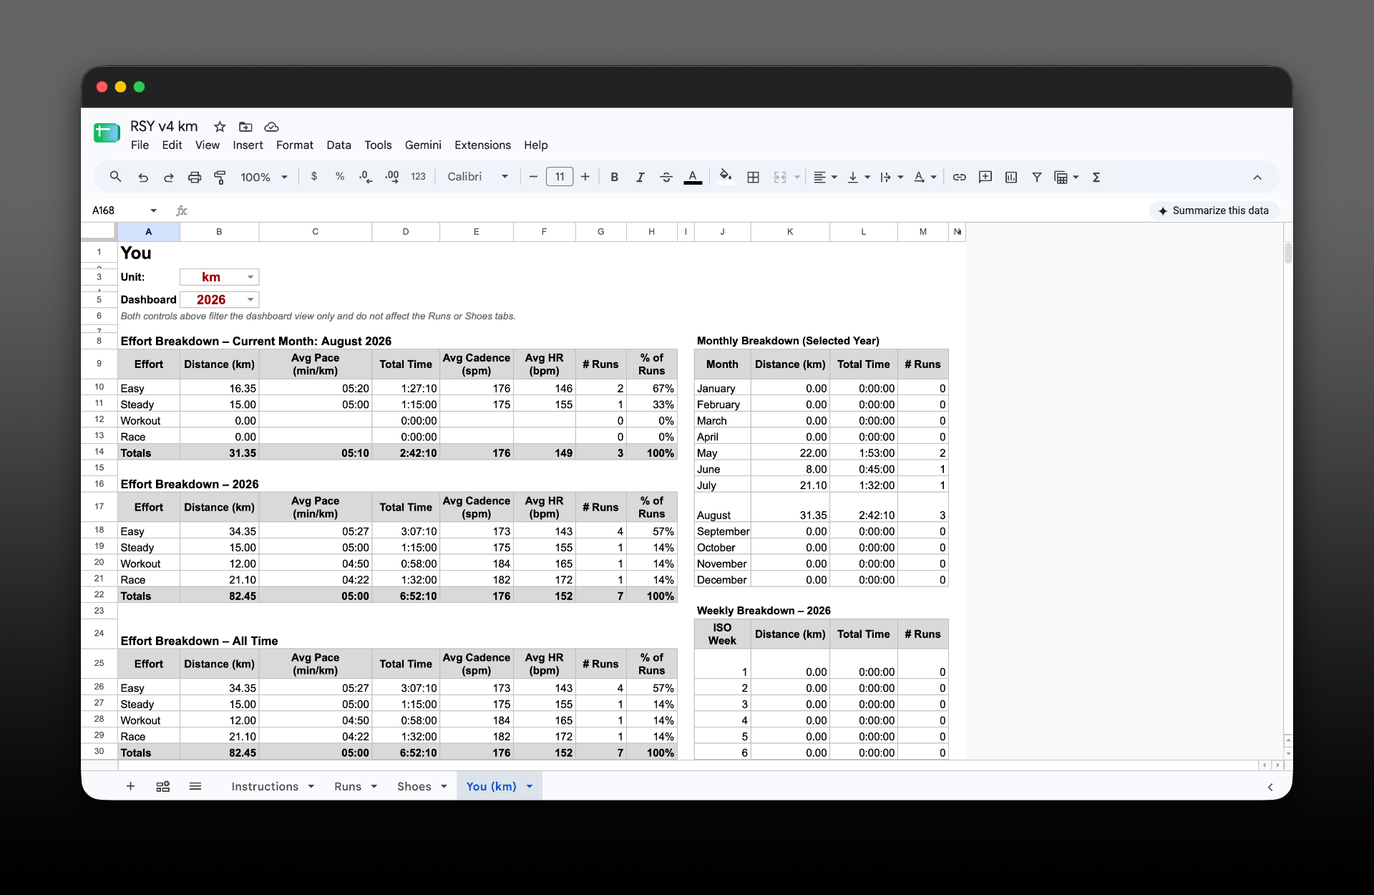Click the print icon
Image resolution: width=1374 pixels, height=895 pixels.
point(195,177)
